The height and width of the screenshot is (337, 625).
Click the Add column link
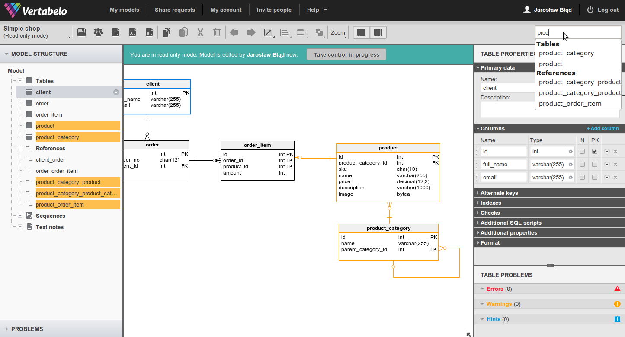pyautogui.click(x=603, y=128)
